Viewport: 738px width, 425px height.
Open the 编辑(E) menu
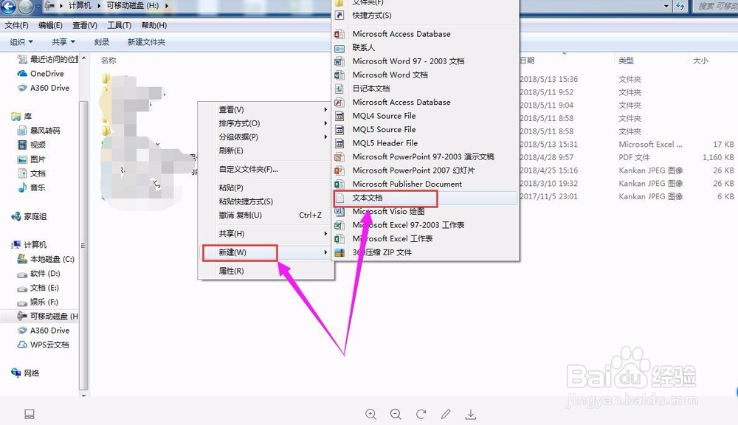click(50, 25)
